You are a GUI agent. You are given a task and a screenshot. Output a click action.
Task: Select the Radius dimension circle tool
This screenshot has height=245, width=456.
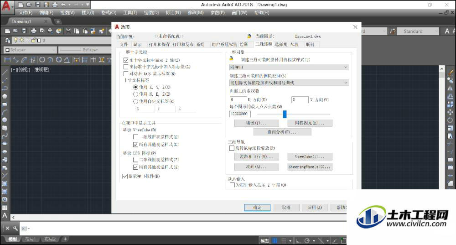(42, 60)
